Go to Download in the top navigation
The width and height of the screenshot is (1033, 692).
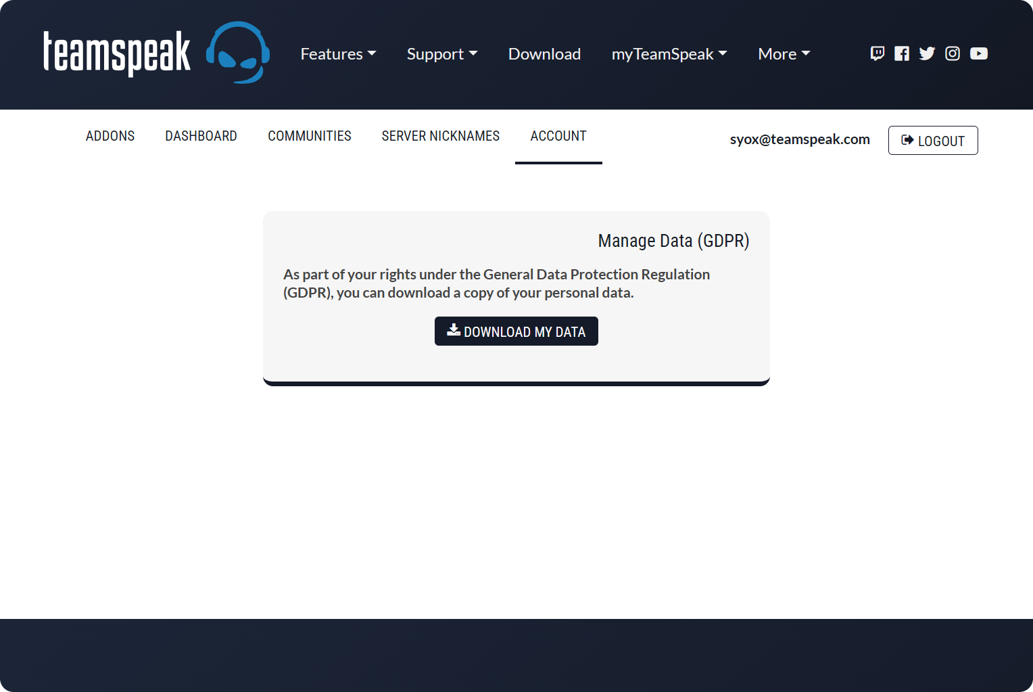pos(544,54)
